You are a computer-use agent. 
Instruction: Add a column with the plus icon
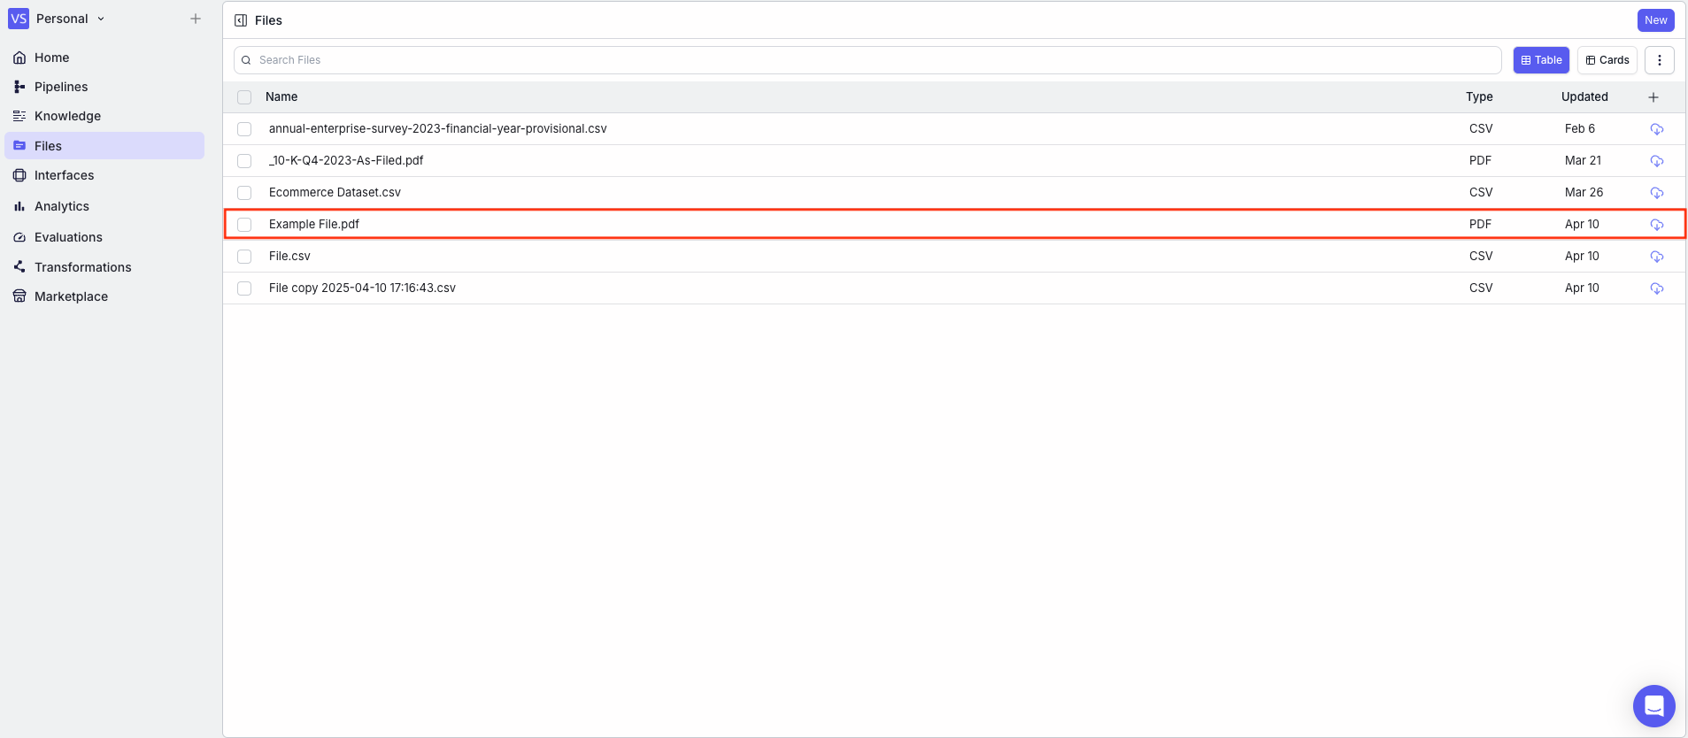(x=1653, y=97)
